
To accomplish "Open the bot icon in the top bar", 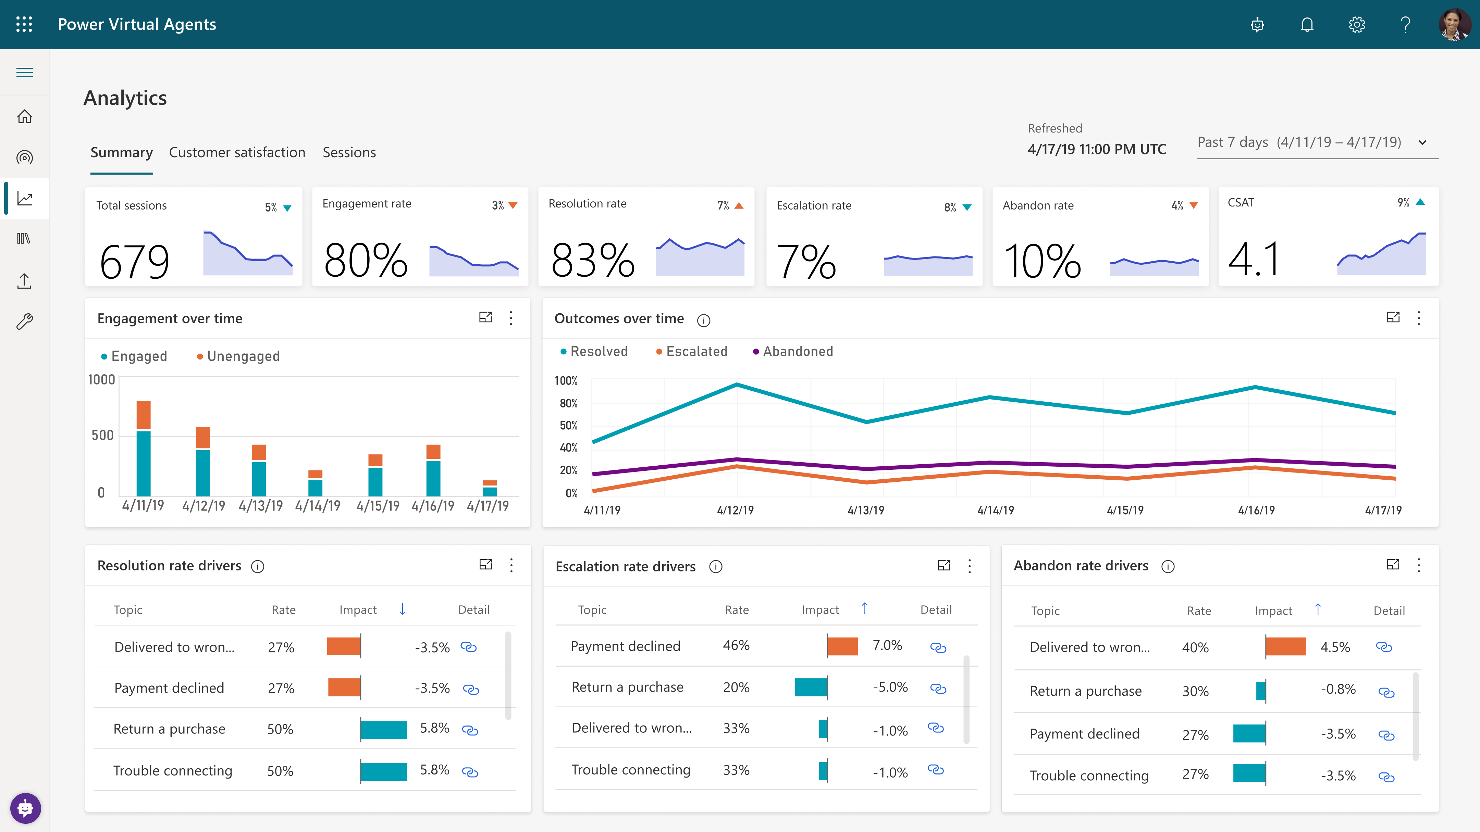I will 1257,24.
